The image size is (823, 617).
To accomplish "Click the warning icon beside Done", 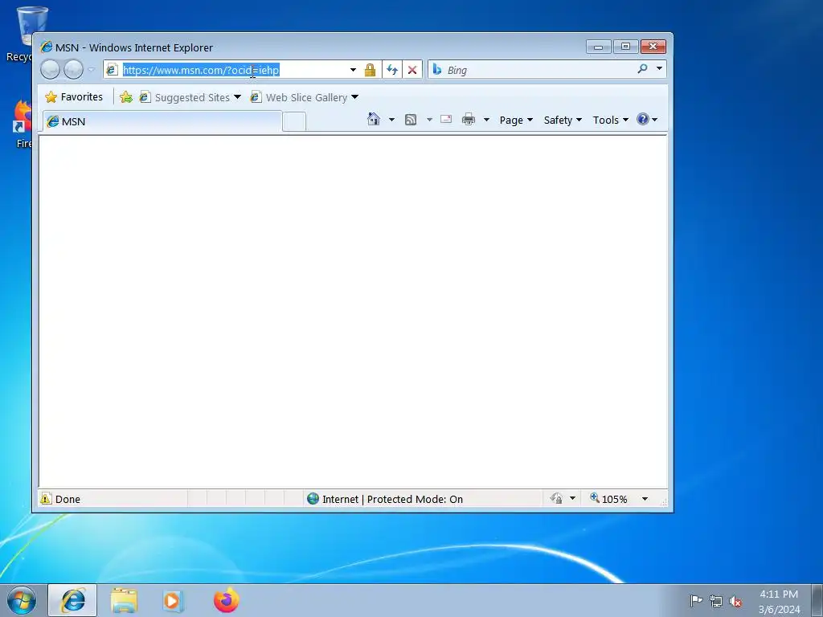I will pos(46,498).
